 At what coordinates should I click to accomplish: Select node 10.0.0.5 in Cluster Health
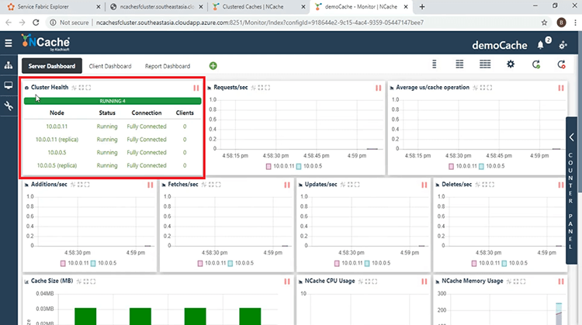click(57, 153)
